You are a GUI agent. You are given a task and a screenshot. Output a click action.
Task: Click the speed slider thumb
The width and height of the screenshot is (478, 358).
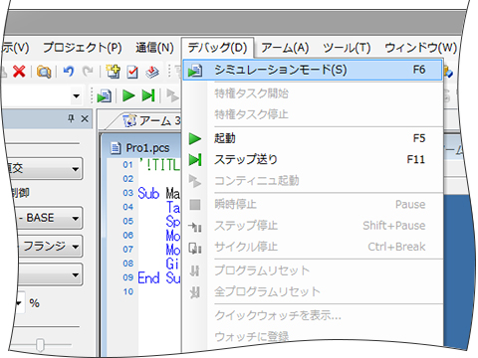[x=40, y=345]
